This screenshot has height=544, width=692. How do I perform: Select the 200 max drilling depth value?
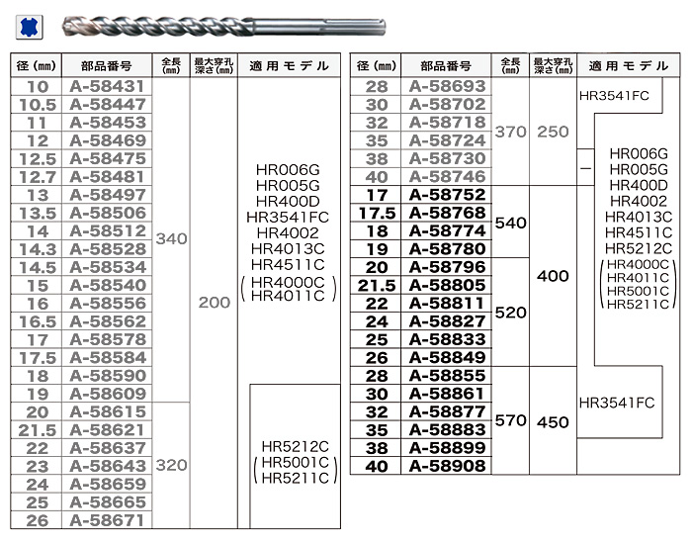point(215,303)
